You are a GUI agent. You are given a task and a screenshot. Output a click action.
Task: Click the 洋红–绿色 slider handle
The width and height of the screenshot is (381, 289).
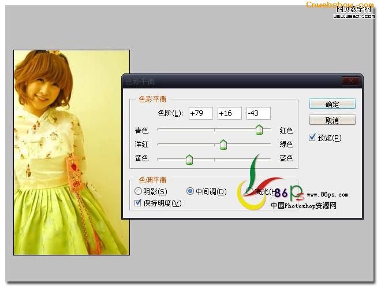point(223,144)
